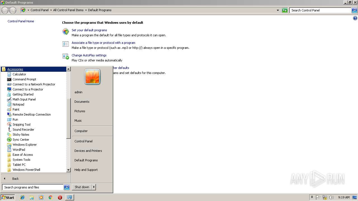Open Associate a file type or protocol link
The height and width of the screenshot is (201, 358).
pyautogui.click(x=103, y=43)
